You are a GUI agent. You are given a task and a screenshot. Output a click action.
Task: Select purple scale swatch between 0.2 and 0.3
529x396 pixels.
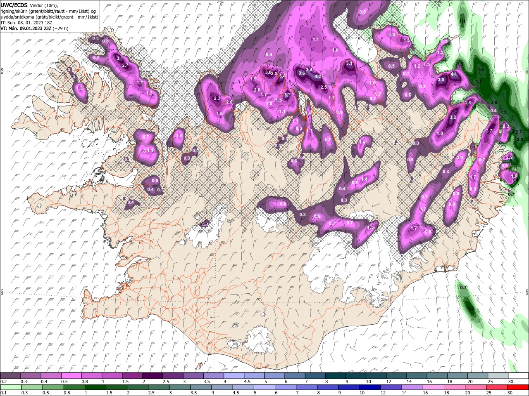[x=10, y=376]
